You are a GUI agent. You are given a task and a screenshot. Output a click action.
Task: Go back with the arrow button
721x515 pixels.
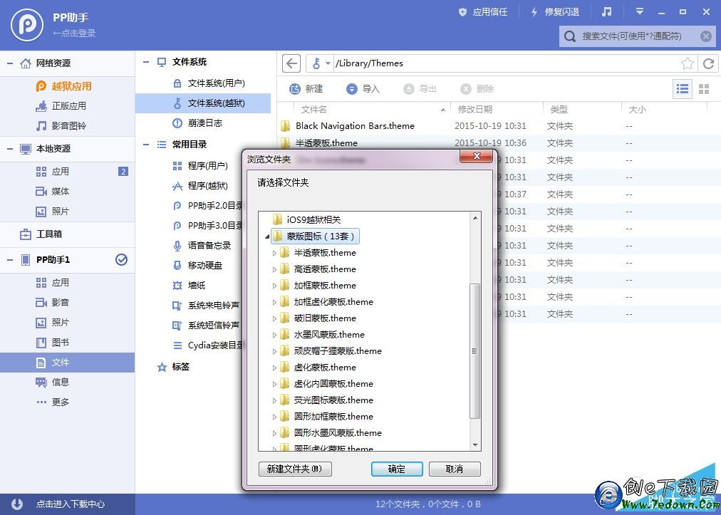point(291,63)
